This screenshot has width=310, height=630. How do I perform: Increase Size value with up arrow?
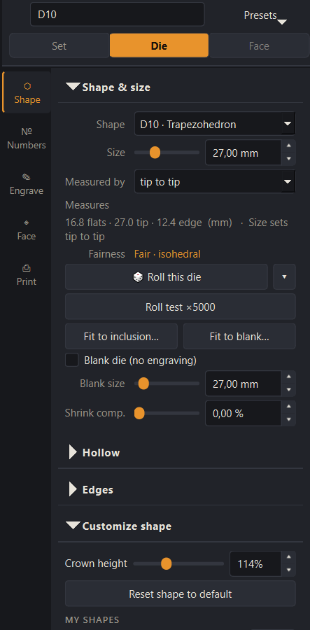[288, 147]
